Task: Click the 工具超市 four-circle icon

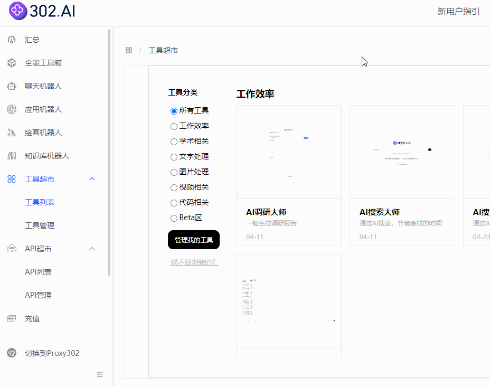Action: click(12, 179)
